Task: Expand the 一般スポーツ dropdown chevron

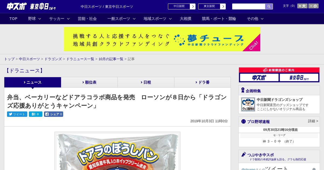Action: [134, 19]
